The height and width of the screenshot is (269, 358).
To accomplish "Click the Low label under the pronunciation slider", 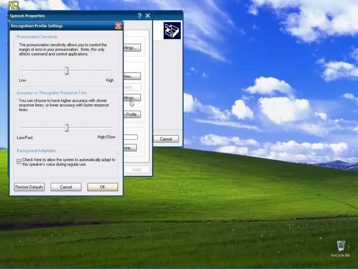I will tap(22, 80).
